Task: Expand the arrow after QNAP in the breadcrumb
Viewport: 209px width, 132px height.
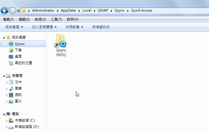Action: [111, 11]
